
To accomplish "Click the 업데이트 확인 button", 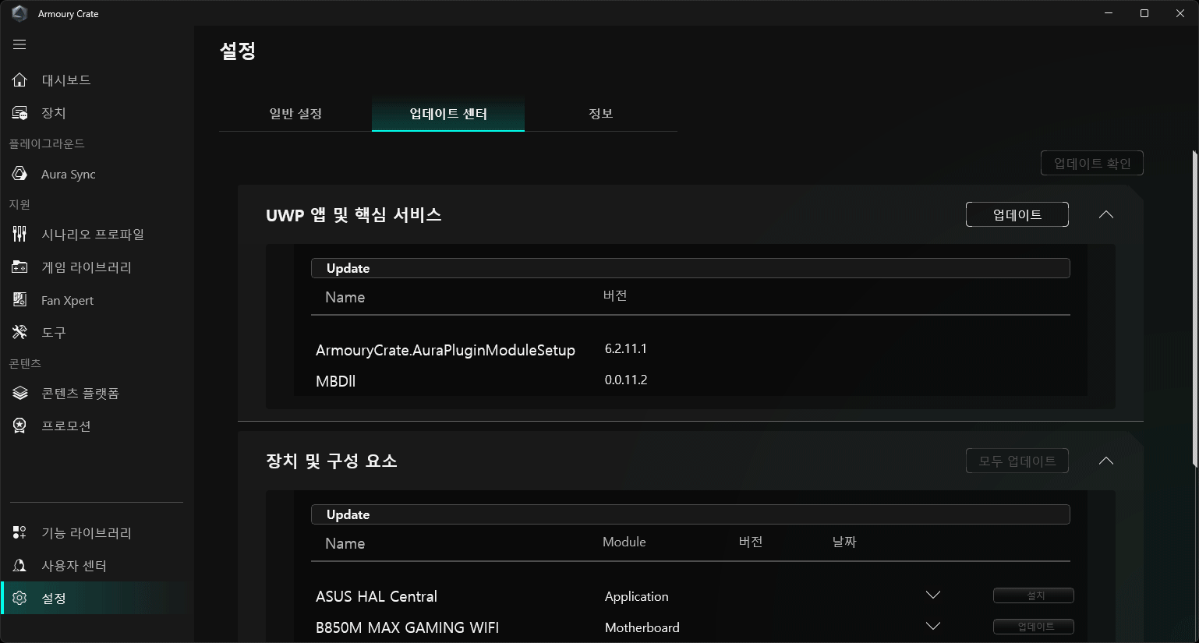I will tap(1092, 163).
